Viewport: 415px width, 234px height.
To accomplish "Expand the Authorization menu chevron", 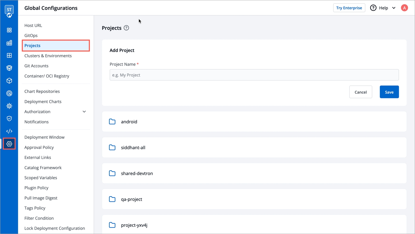I will [x=84, y=112].
